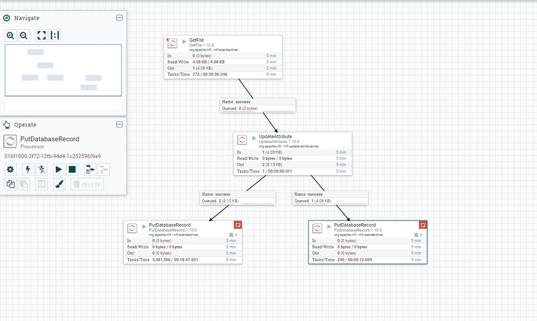Screen dimensions: 537x321
Task: Click the UpdateAttribute processor title
Action: pyautogui.click(x=275, y=137)
